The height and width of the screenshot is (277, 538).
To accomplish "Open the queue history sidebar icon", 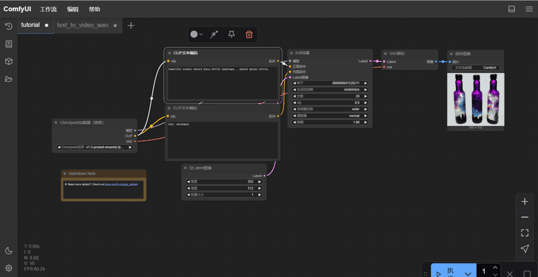I will (9, 26).
